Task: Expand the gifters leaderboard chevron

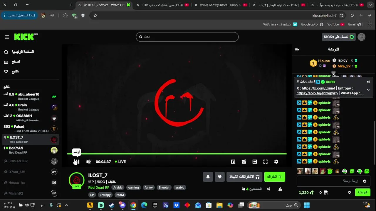Action: coord(333,73)
